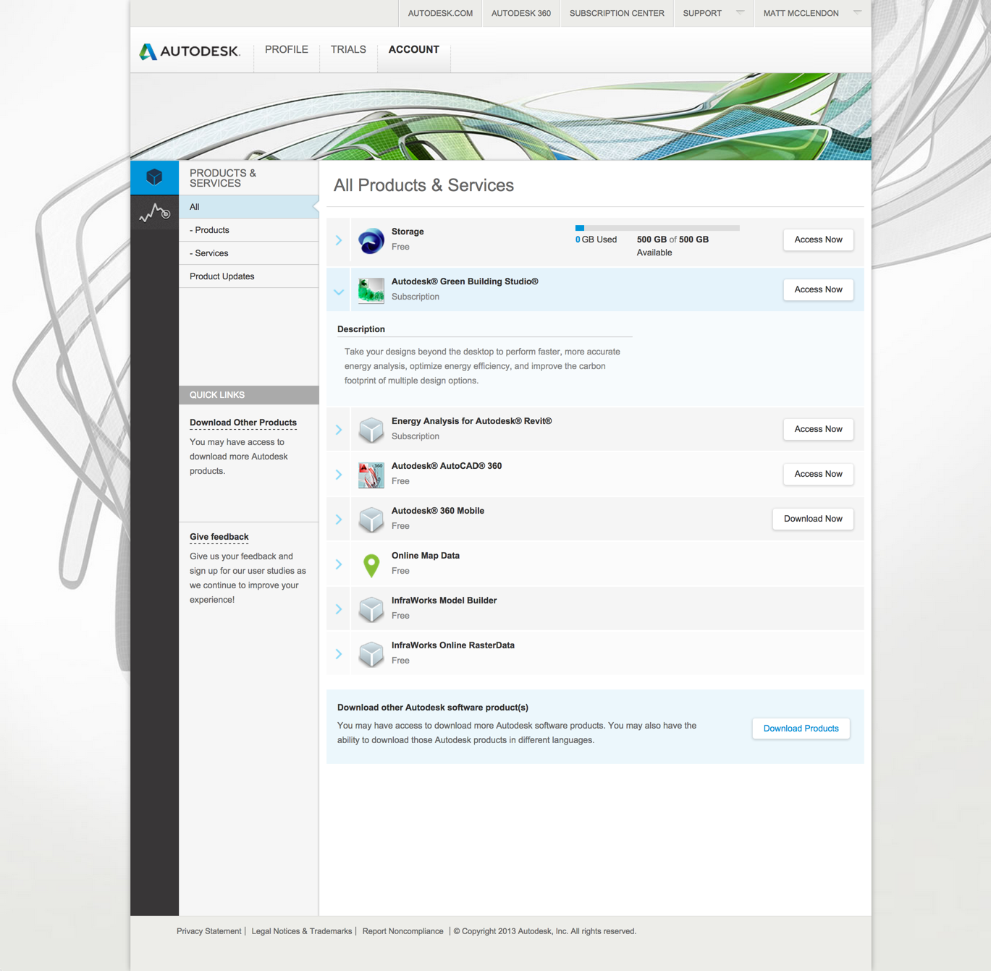Viewport: 991px width, 971px height.
Task: Click Access Now for Energy Analysis
Action: coord(818,429)
